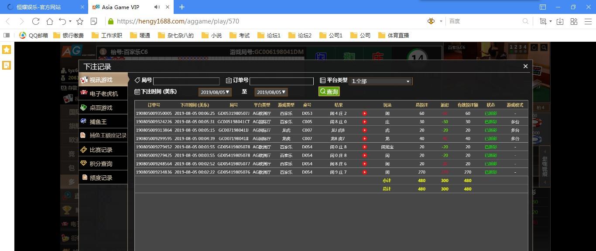Close the Asia Game VIP tab

tap(168, 7)
